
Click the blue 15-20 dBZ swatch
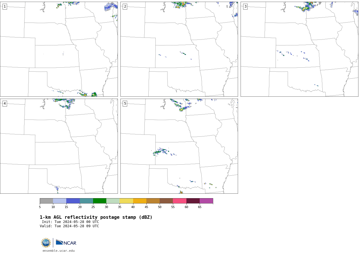pyautogui.click(x=73, y=201)
